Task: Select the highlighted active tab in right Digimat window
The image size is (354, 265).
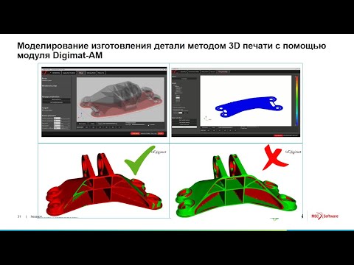Action: tap(223, 71)
